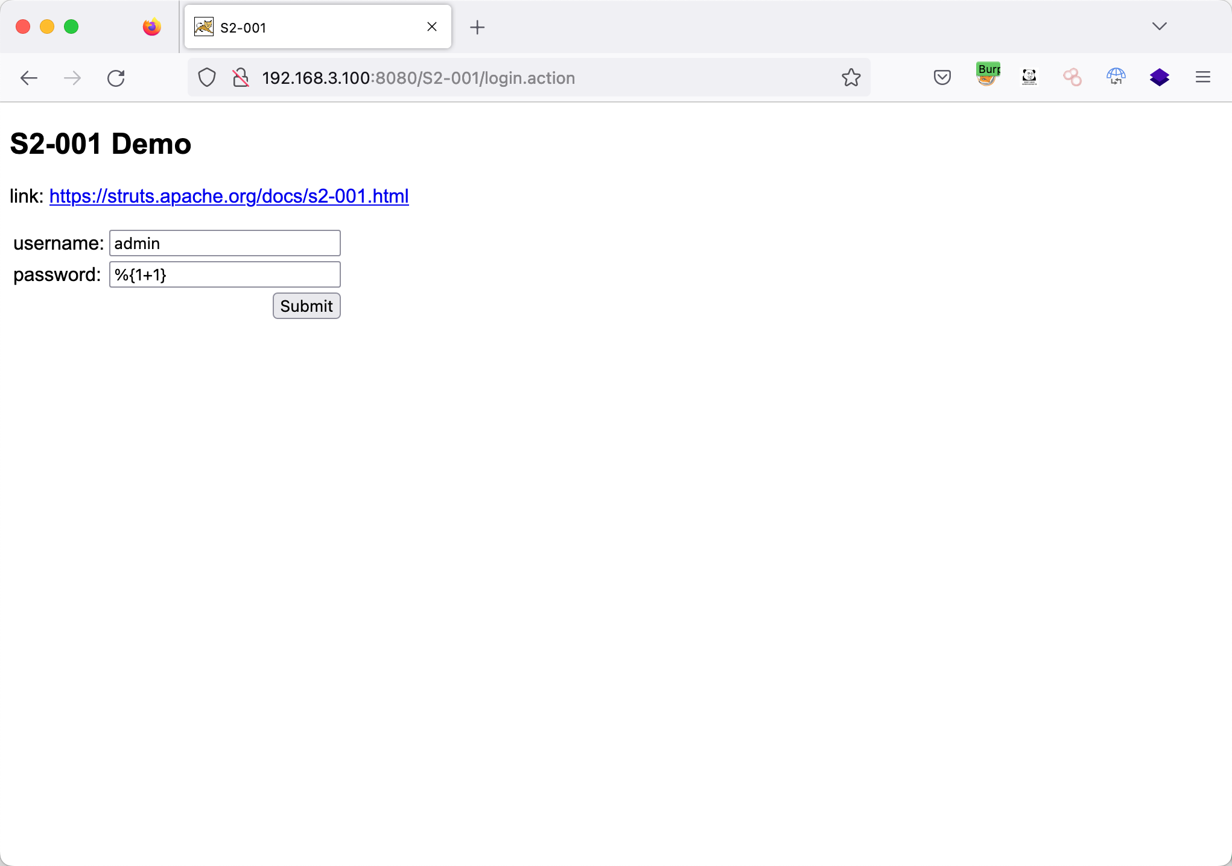Open the struts.apache.org s2-001 link

229,196
